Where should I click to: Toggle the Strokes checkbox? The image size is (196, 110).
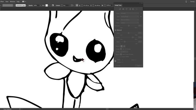coord(126,49)
